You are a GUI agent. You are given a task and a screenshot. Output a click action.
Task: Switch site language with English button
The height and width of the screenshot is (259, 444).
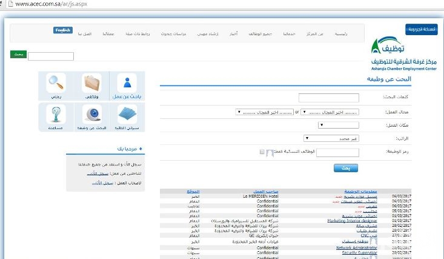pyautogui.click(x=63, y=30)
